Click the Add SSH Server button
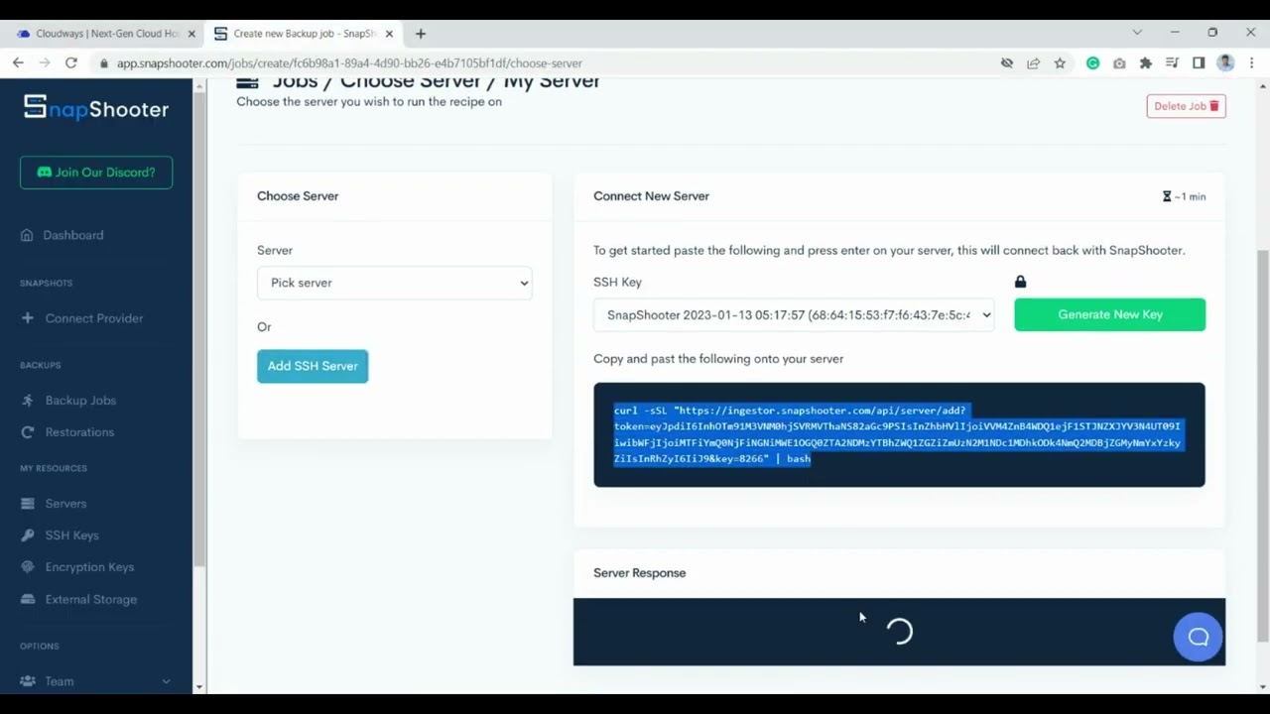Screen dimensions: 1270x714 [313, 366]
